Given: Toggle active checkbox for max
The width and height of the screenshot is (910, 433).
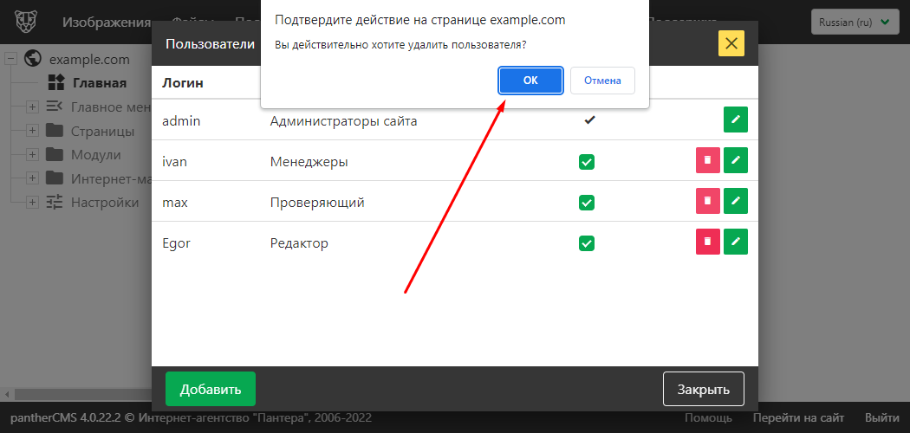Looking at the screenshot, I should [x=587, y=203].
